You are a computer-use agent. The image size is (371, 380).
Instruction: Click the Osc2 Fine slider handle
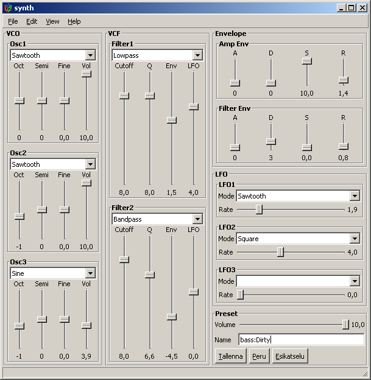click(x=65, y=209)
